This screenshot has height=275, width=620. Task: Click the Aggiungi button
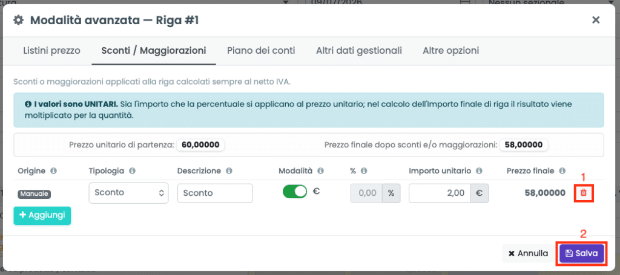tap(42, 215)
